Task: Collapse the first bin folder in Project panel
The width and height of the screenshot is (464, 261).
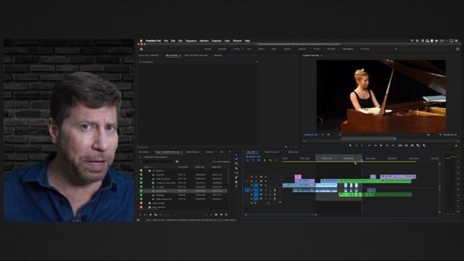Action: (x=146, y=171)
